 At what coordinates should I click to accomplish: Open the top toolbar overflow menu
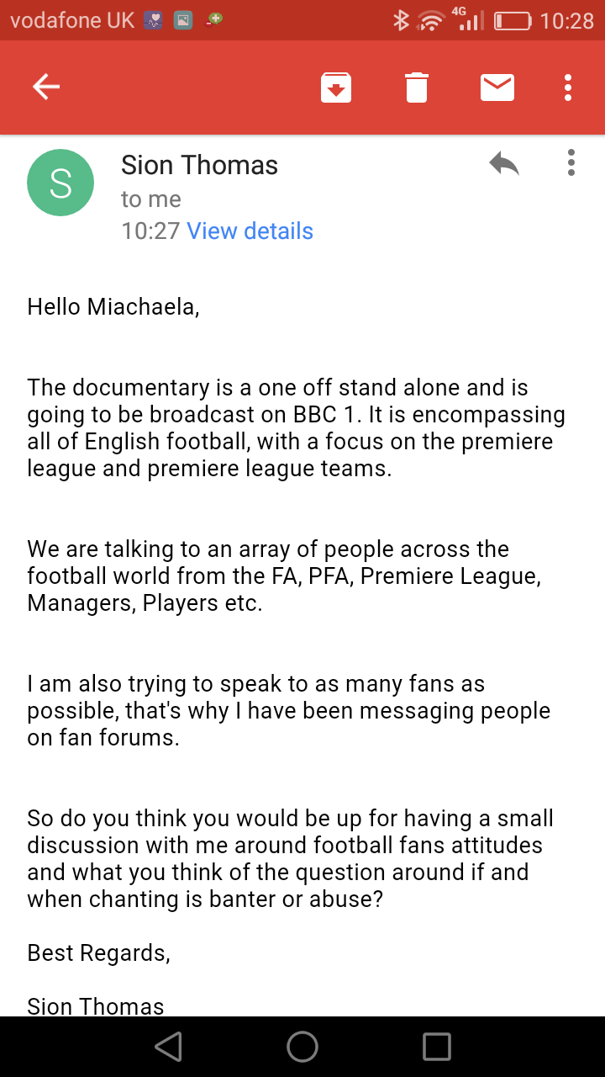click(569, 88)
